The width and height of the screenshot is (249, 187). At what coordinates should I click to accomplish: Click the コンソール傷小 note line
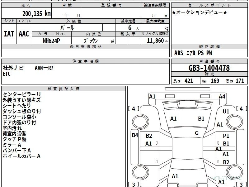19,117
